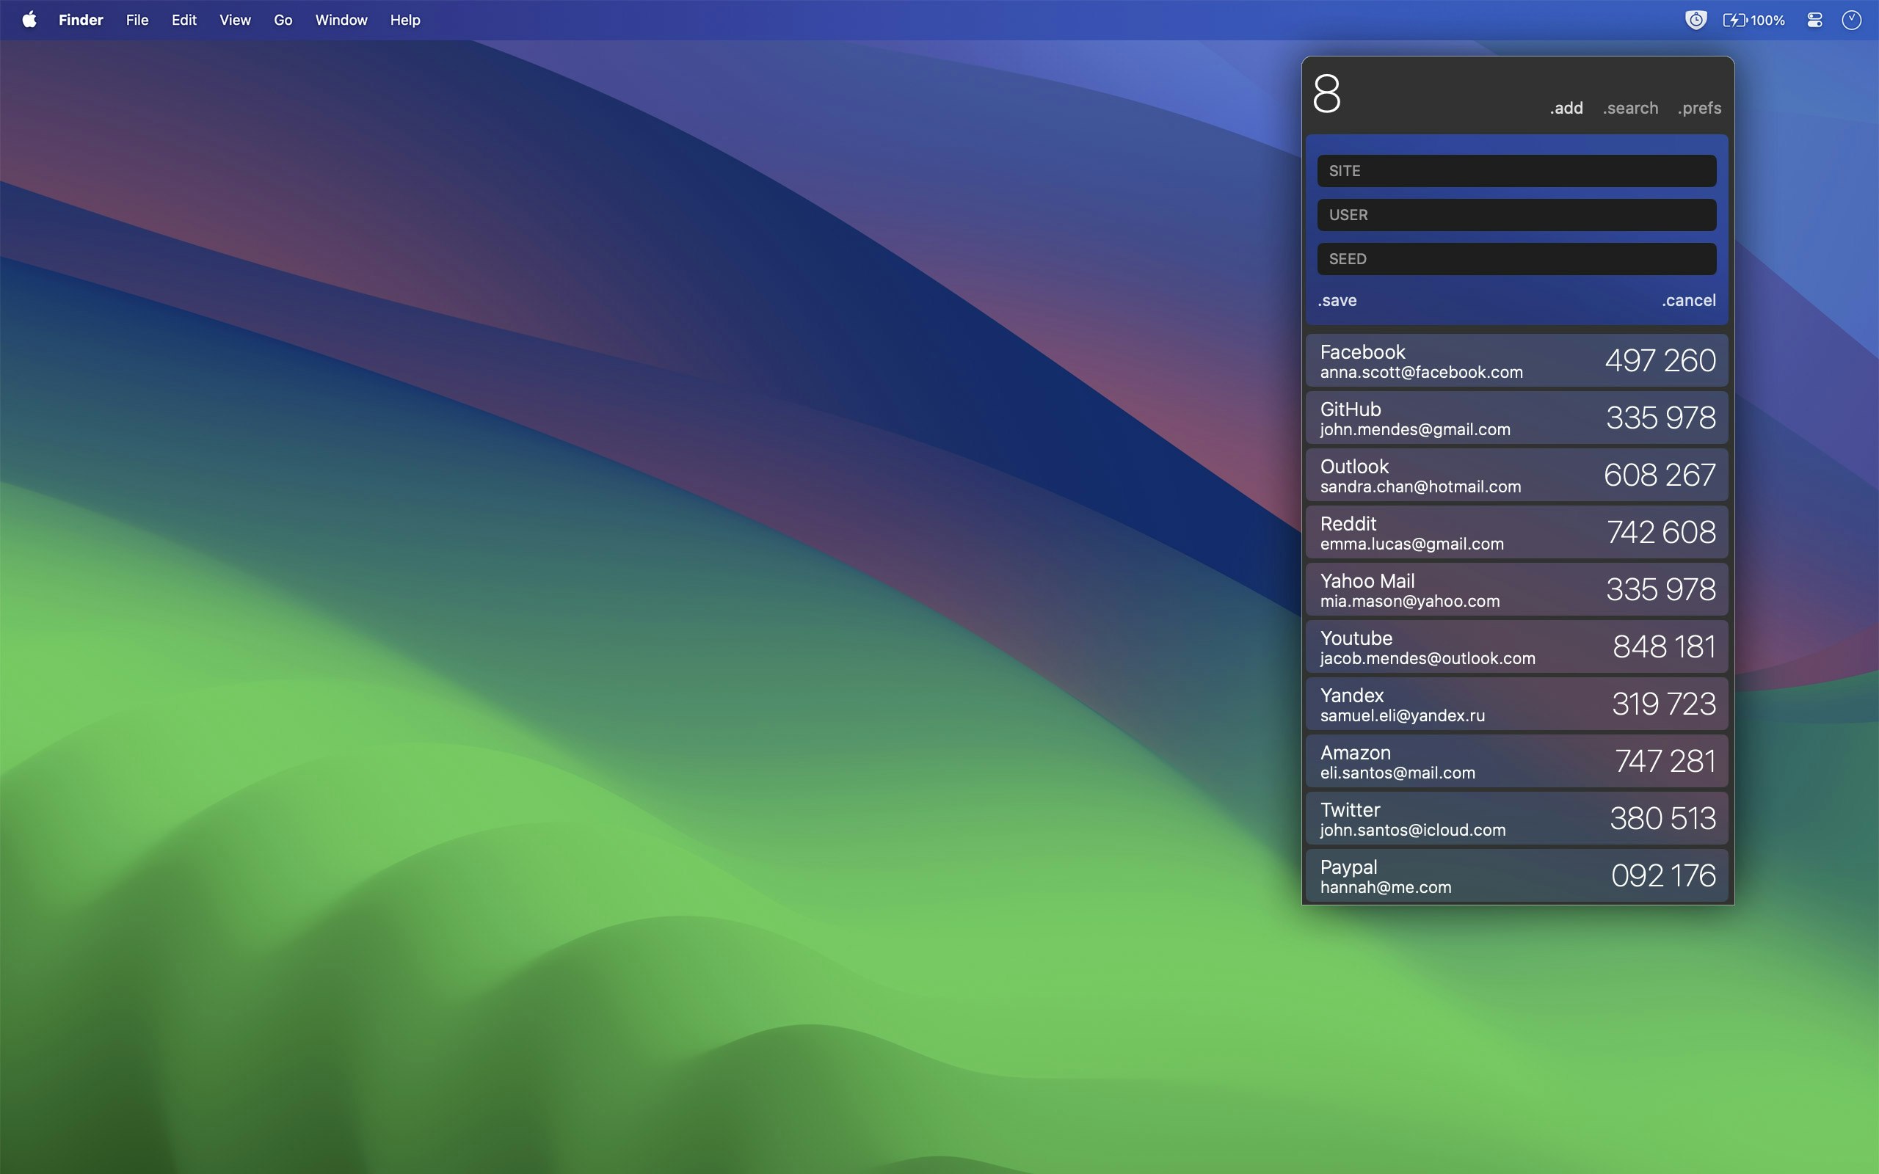Check the battery status icon
This screenshot has height=1174, width=1879.
[x=1754, y=21]
